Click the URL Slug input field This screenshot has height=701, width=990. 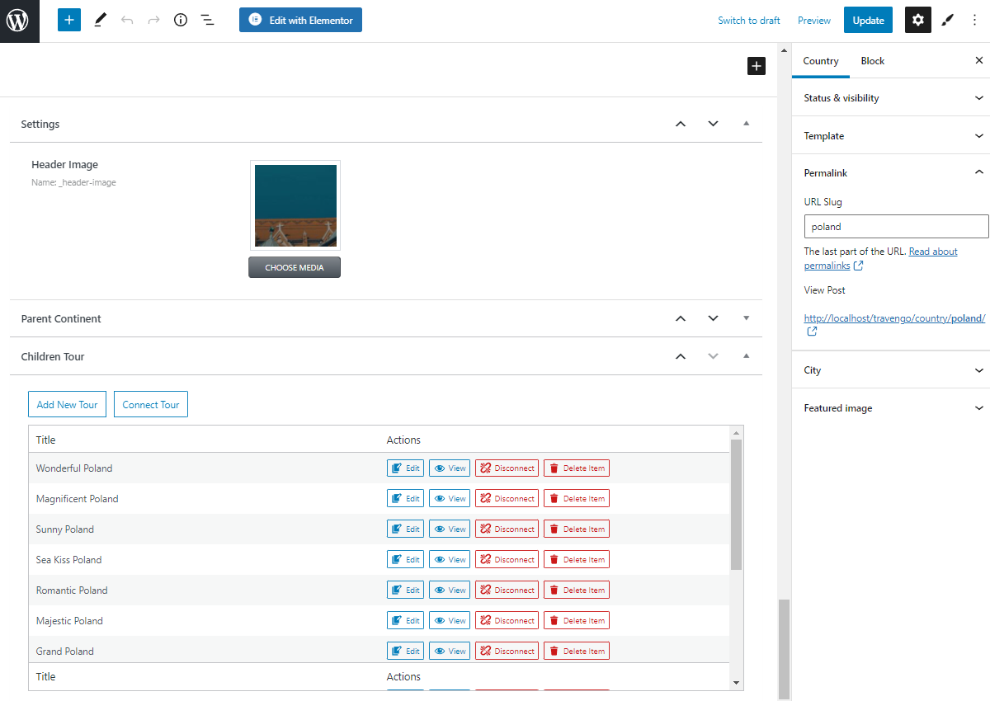click(x=896, y=226)
